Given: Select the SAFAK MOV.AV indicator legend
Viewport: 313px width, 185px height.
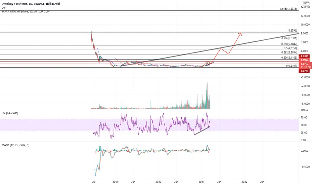Looking at the screenshot, I should coord(26,11).
